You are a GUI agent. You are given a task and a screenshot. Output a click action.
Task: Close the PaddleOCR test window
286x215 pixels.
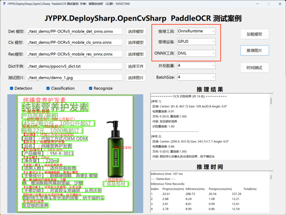click(279, 4)
